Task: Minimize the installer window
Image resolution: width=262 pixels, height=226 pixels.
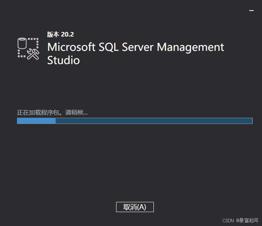Action: 251,11
